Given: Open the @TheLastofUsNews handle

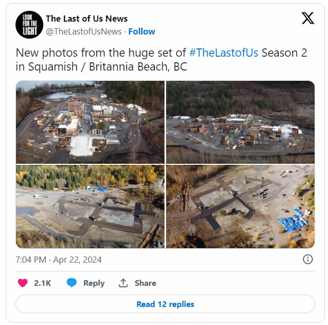Looking at the screenshot, I should point(84,31).
